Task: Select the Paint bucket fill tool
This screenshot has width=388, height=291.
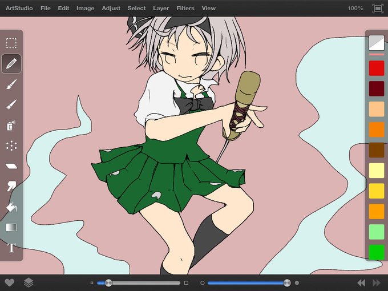Action: 11,207
